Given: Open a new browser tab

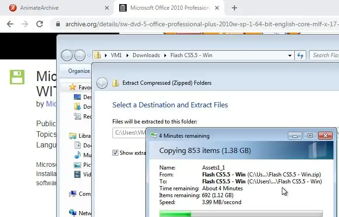Looking at the screenshot, I should [x=234, y=8].
